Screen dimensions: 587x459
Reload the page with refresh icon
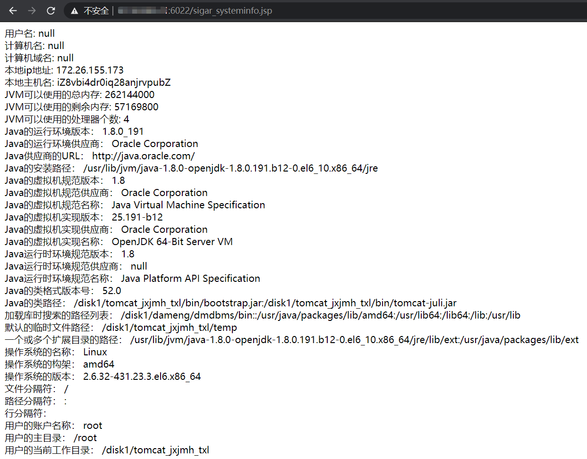(x=51, y=10)
